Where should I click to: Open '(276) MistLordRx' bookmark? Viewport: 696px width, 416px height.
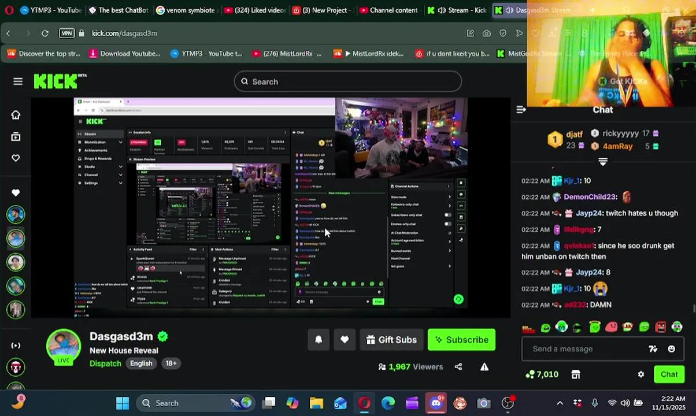(287, 54)
